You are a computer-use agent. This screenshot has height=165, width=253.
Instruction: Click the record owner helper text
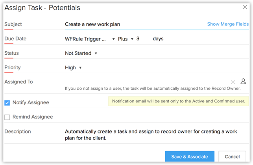(x=152, y=89)
